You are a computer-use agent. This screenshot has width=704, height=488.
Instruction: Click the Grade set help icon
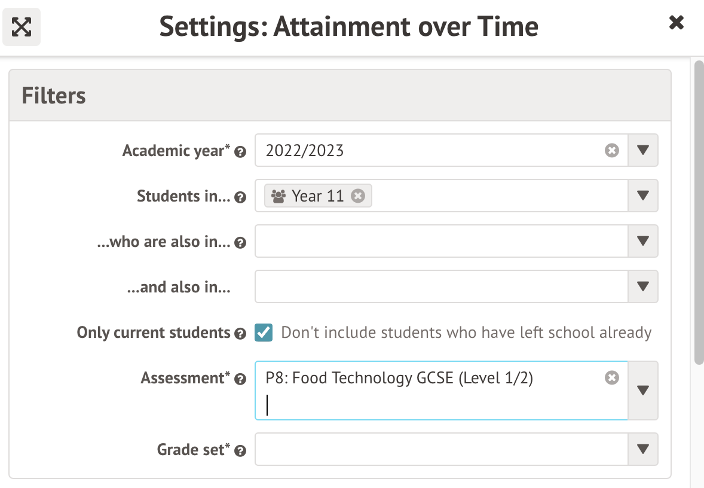pyautogui.click(x=240, y=451)
